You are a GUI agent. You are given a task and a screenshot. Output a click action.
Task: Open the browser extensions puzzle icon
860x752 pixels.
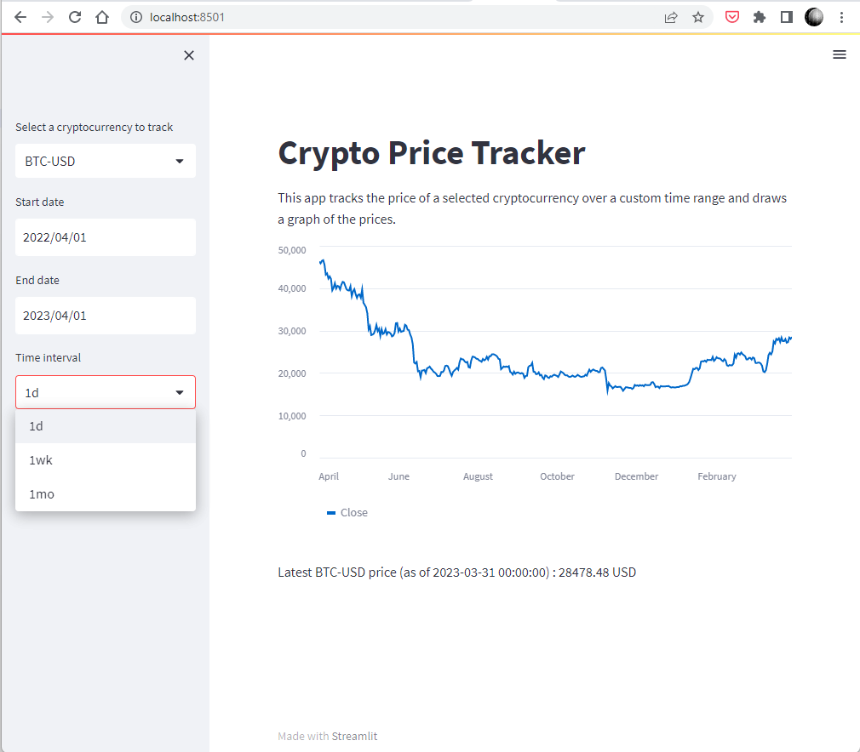pos(759,17)
